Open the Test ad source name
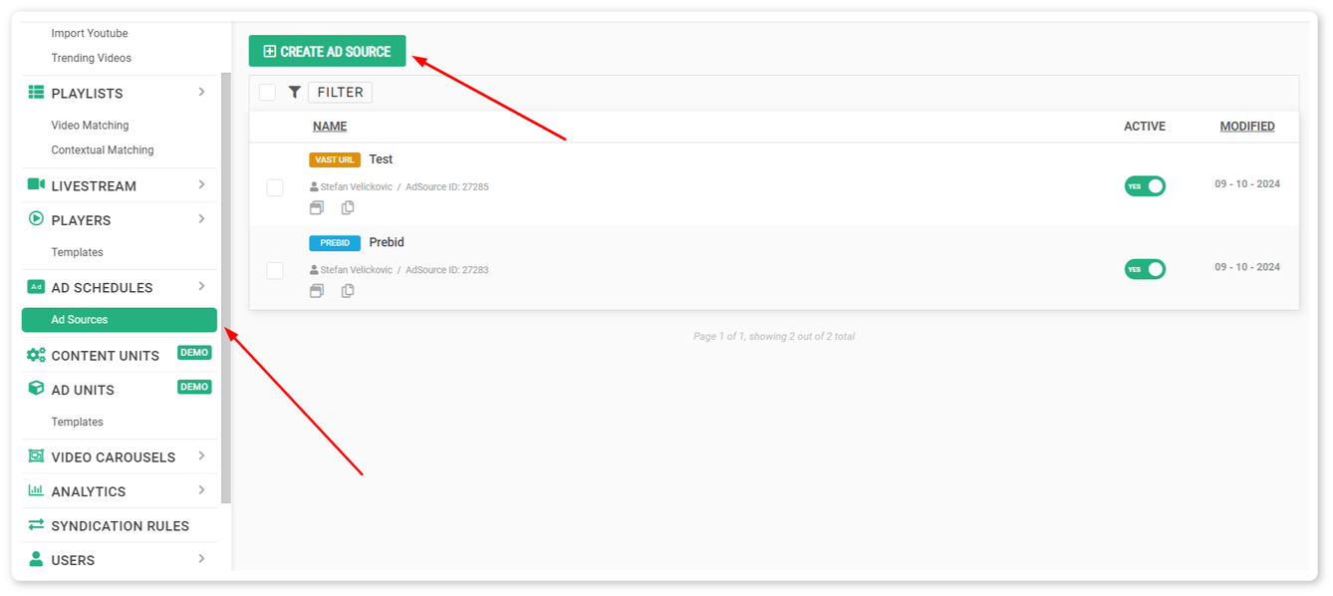Viewport: 1333px width, 596px height. 381,159
